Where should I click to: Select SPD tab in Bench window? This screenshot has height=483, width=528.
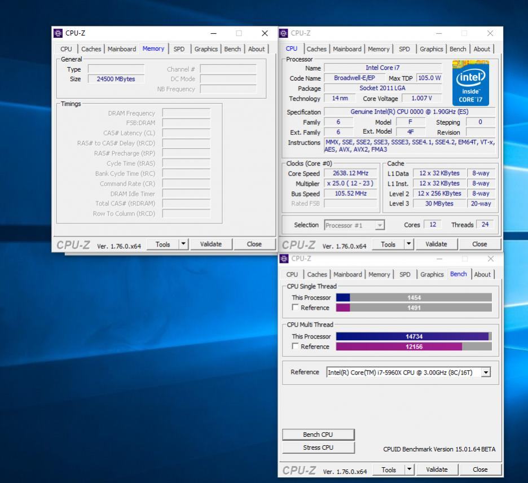405,274
